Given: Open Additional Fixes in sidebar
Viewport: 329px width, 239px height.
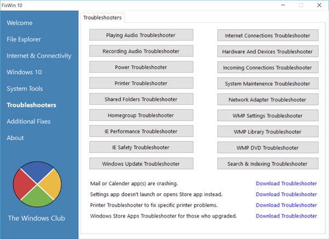Looking at the screenshot, I should pos(29,122).
